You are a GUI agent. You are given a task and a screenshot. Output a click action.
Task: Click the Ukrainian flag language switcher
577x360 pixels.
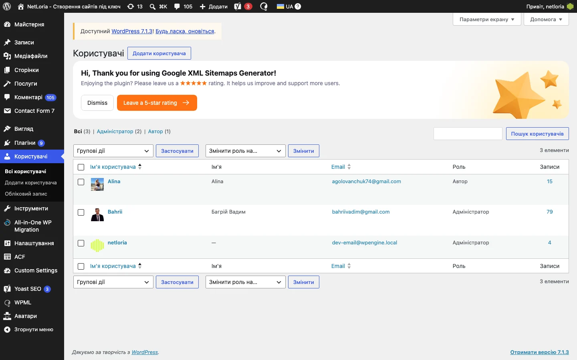click(x=280, y=6)
